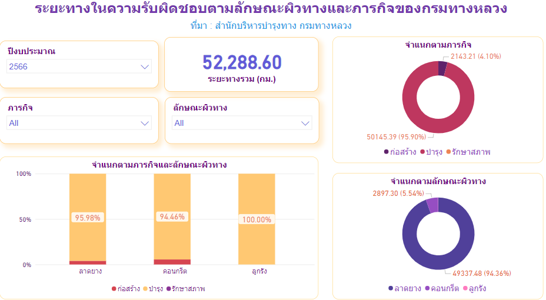Select ลาดยาง legend marker in surface donut chart
The height and width of the screenshot is (300, 546).
coord(391,288)
